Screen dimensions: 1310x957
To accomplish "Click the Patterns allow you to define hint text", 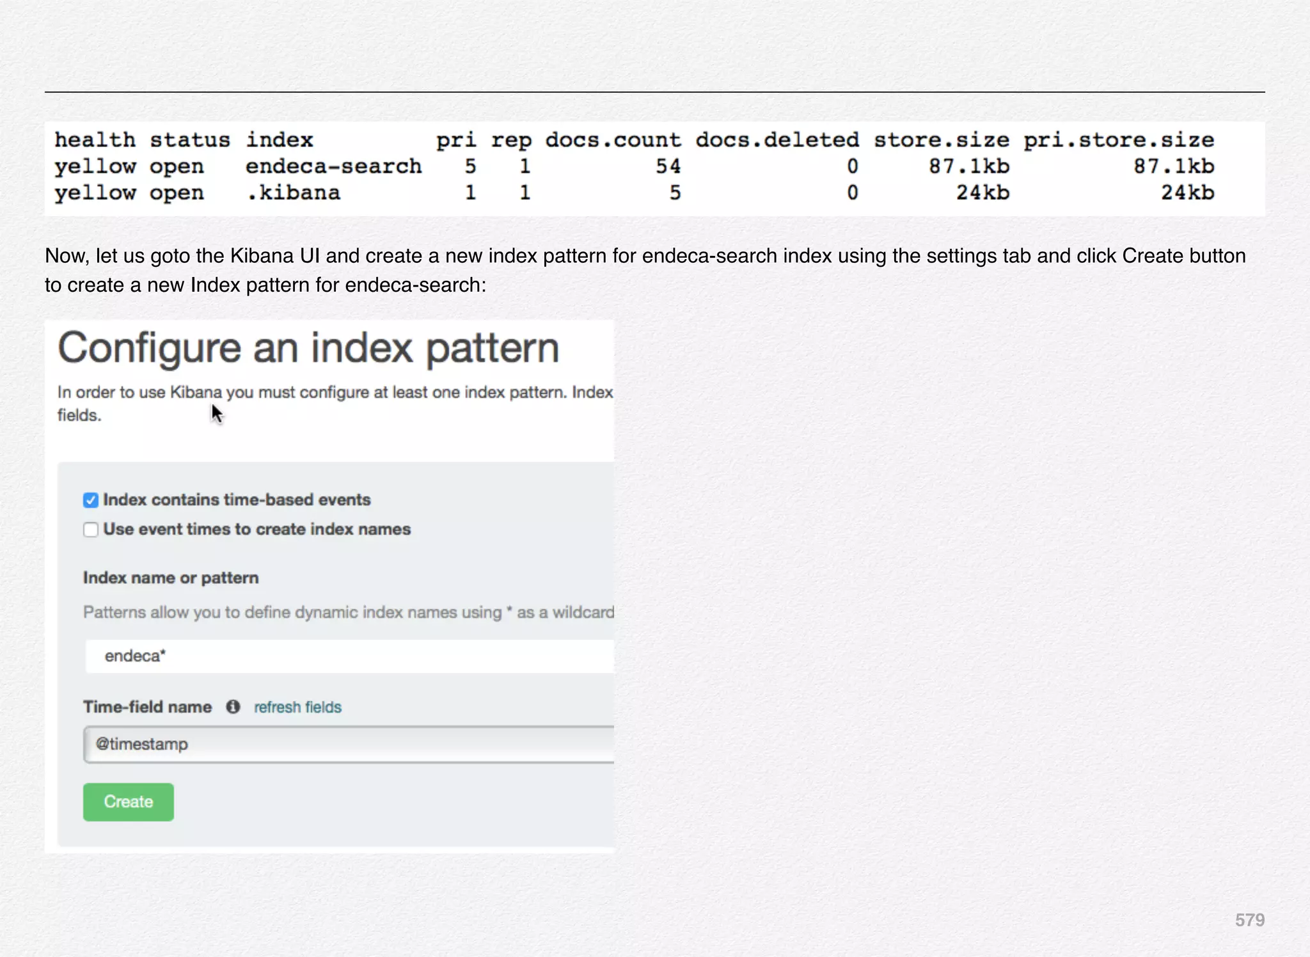I will [349, 612].
